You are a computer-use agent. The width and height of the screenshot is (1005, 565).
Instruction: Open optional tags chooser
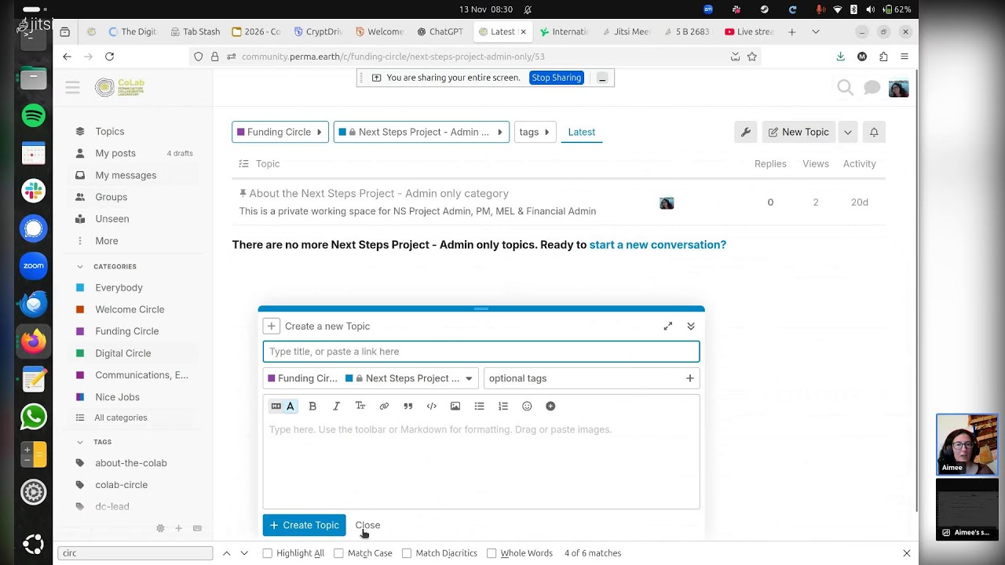tap(591, 378)
